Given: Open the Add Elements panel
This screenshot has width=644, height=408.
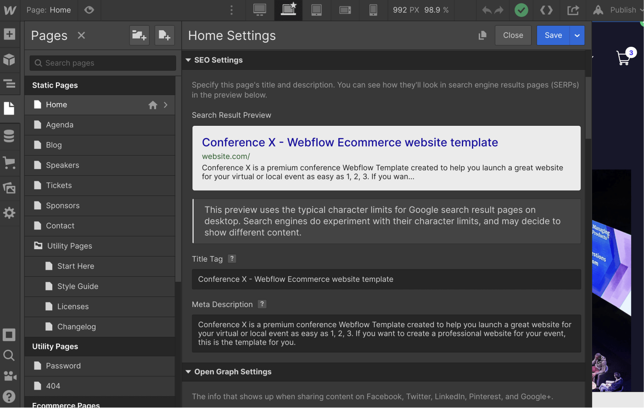Looking at the screenshot, I should point(10,34).
